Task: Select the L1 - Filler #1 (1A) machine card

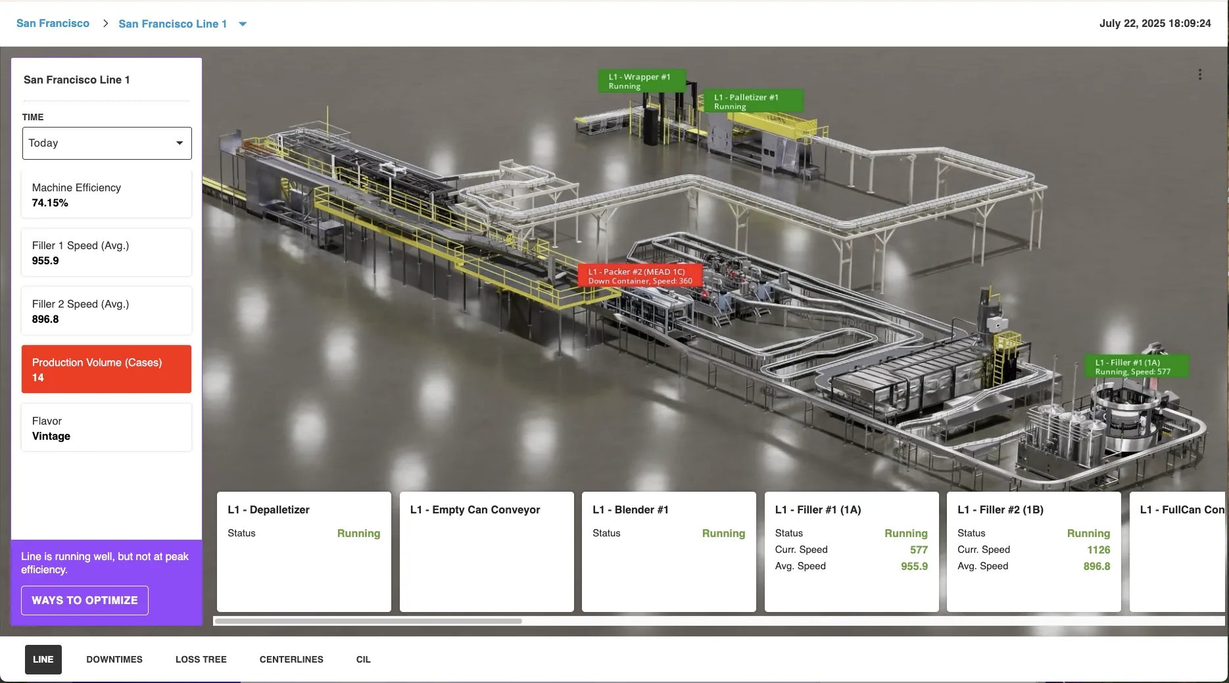Action: tap(852, 552)
